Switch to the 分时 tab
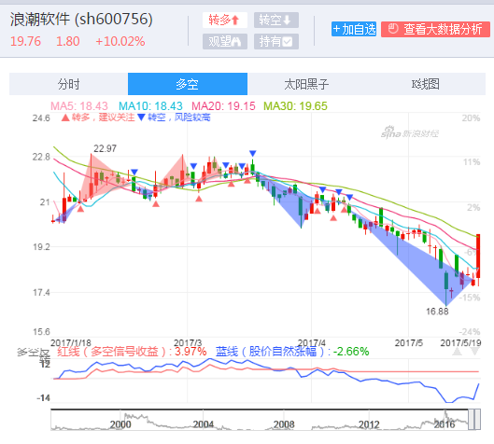Screen dimensions: 494x444 tap(69, 84)
